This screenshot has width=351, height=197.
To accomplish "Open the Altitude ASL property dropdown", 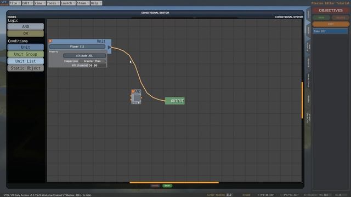I will click(84, 56).
